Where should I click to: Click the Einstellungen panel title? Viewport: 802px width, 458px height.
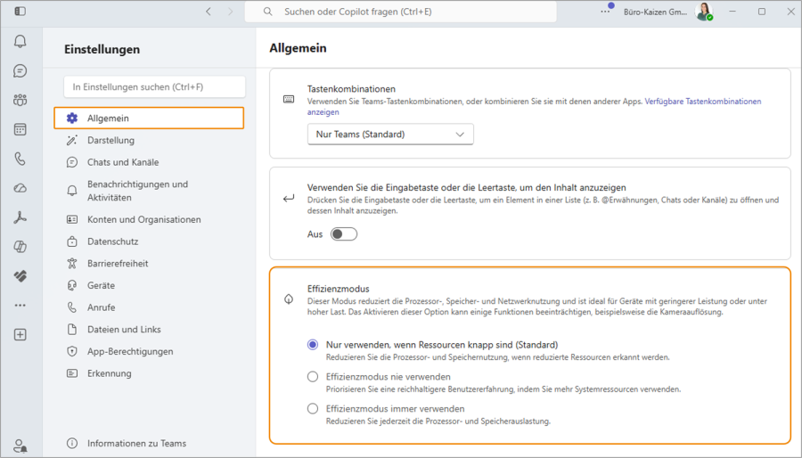click(x=102, y=50)
